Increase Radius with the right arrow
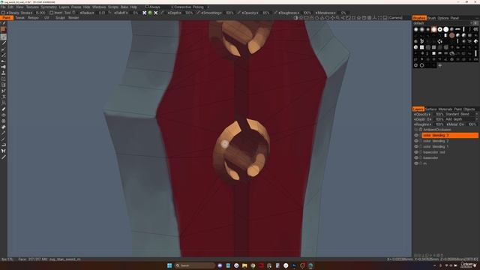480x270 pixels. click(94, 13)
